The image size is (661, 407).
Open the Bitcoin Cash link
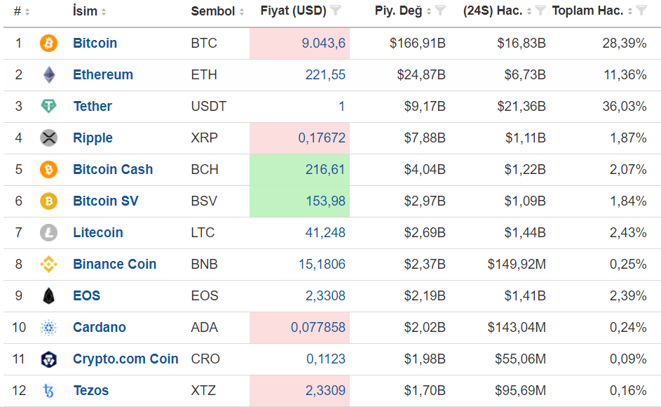point(112,170)
